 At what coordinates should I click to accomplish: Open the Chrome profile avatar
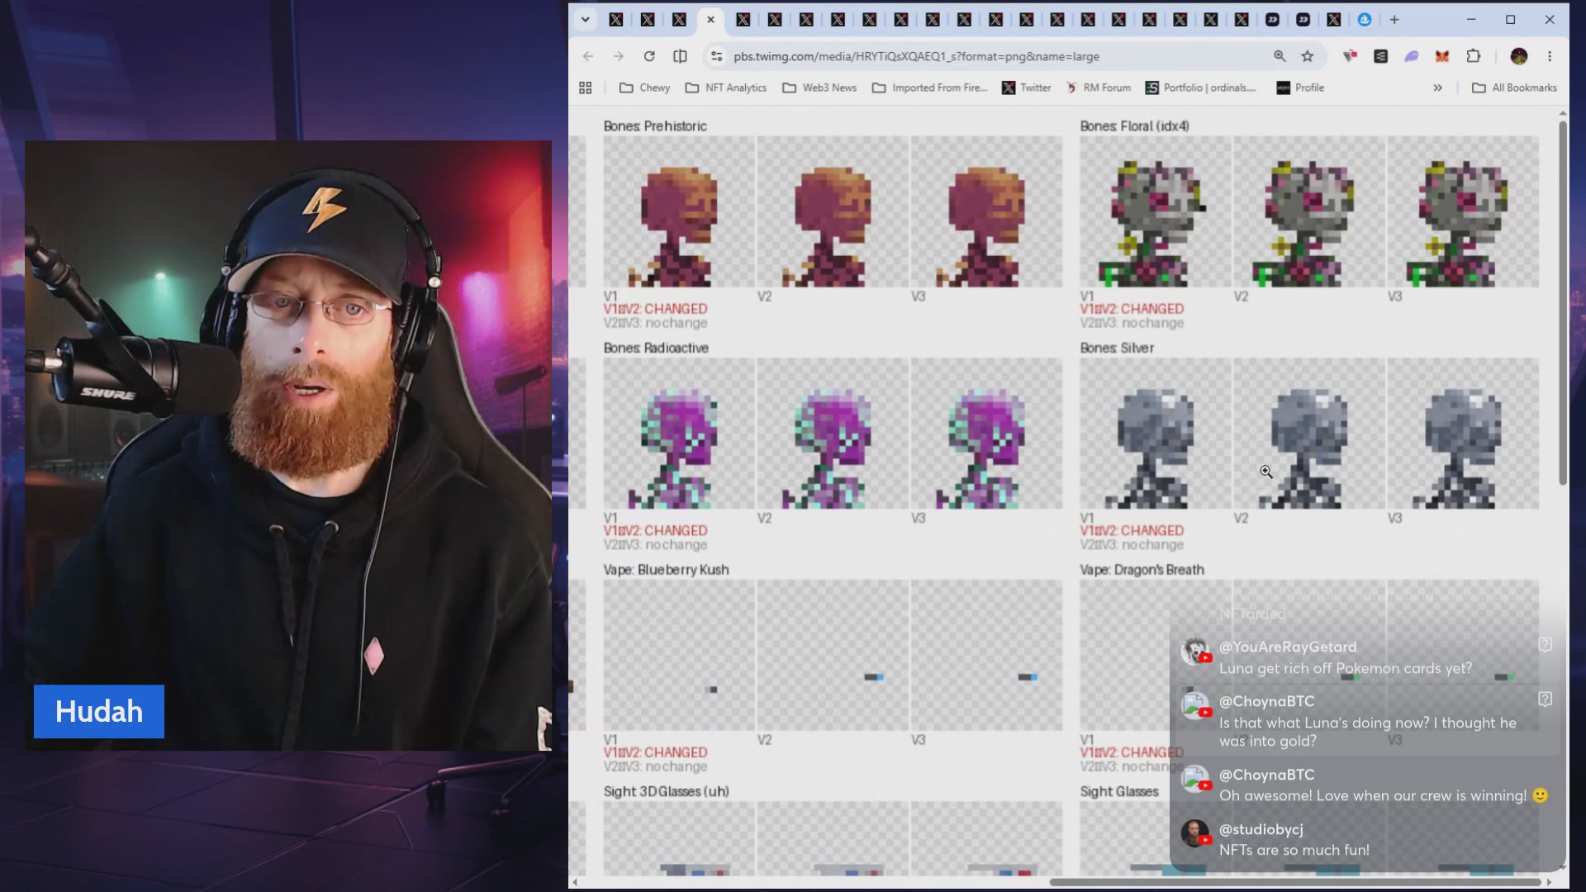[1519, 56]
